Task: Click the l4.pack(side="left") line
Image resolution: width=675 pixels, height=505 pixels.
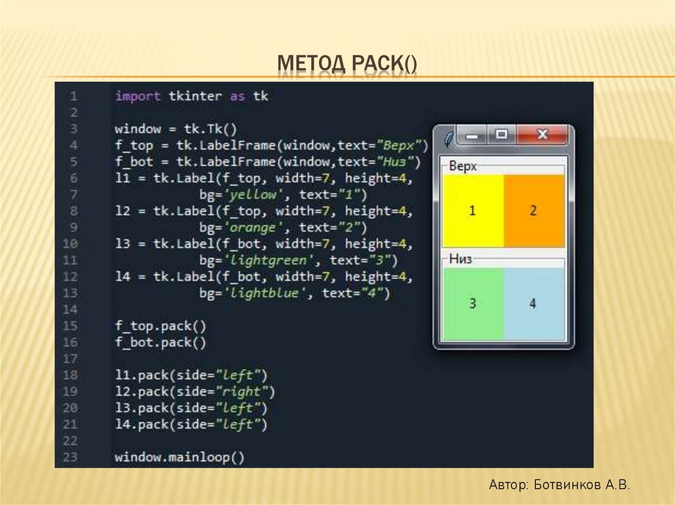Action: click(x=191, y=425)
